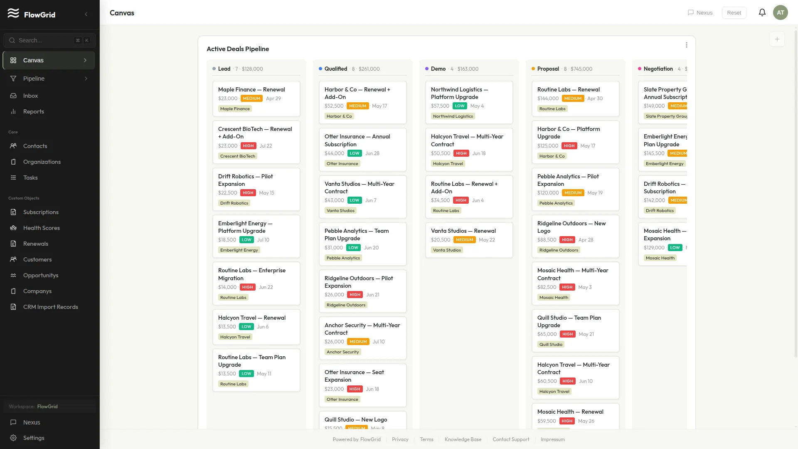Click the Crescent BioTech company tag

[238, 156]
